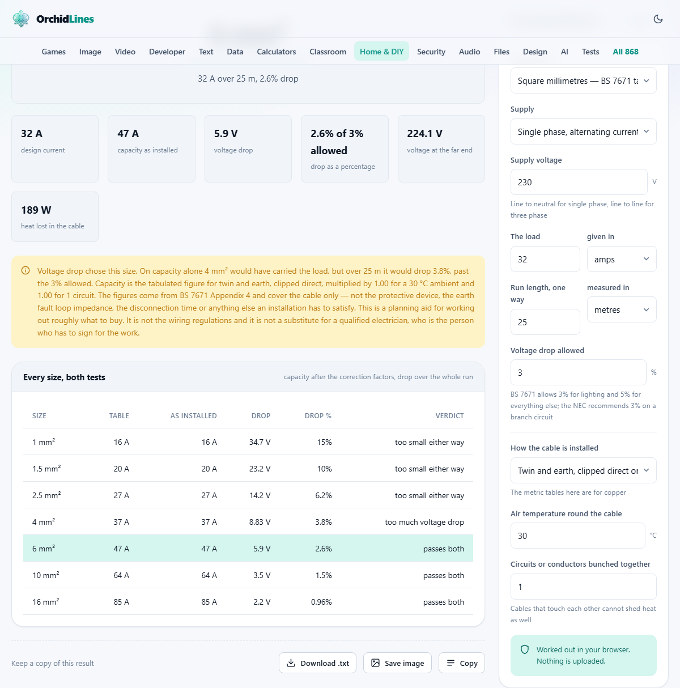Screen dimensions: 680x688
Task: Click the 'Every size, both tests' heading
Action: click(x=64, y=377)
